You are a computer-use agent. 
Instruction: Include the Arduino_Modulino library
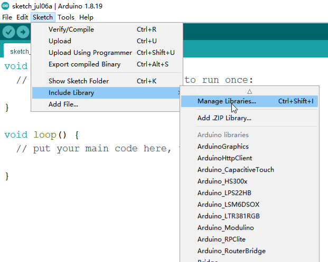[249, 228]
